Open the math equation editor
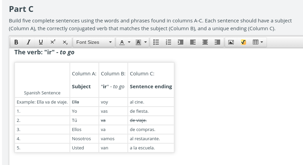This screenshot has width=303, height=165. (x=243, y=42)
